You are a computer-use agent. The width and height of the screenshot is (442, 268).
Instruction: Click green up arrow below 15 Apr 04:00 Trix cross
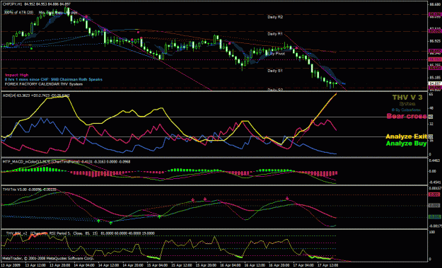[x=160, y=216]
